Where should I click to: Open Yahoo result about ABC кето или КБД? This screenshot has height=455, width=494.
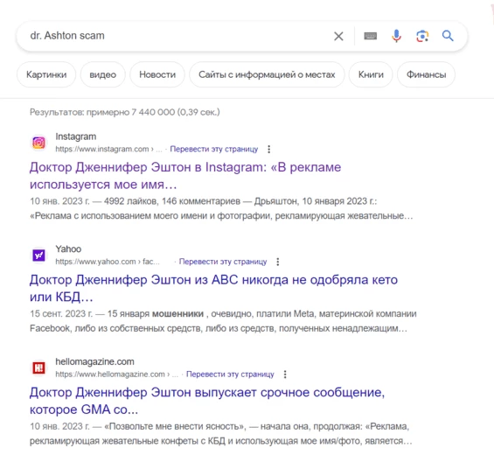click(213, 288)
